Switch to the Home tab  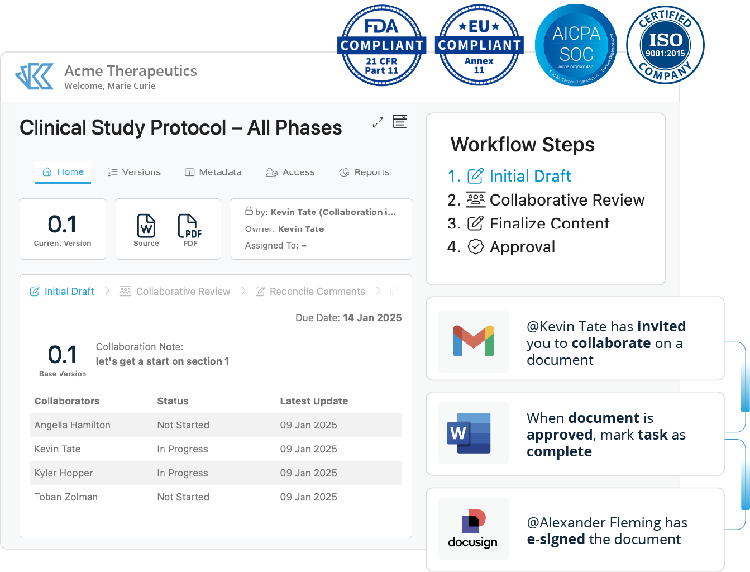[63, 172]
